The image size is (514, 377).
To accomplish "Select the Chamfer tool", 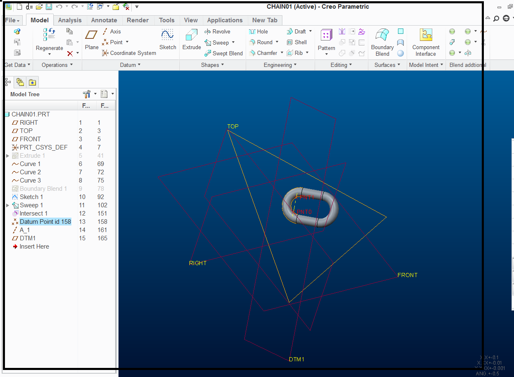I will click(263, 53).
